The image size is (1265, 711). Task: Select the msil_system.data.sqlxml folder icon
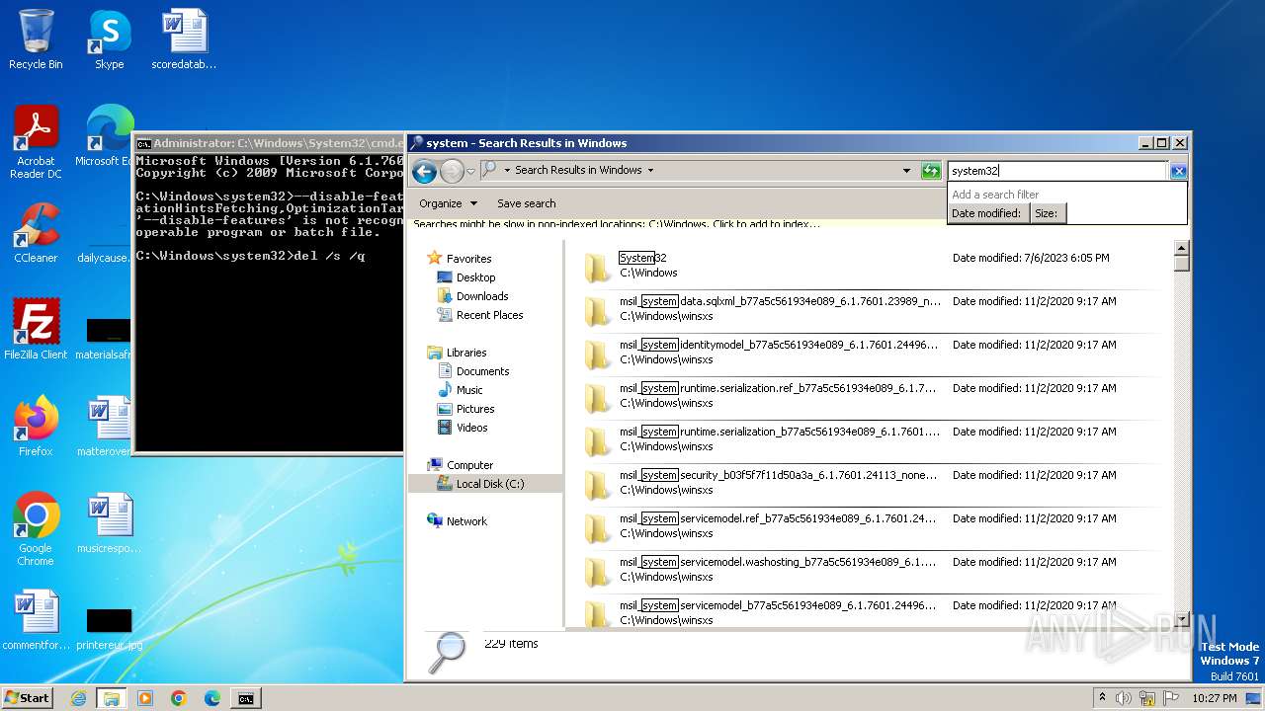597,310
